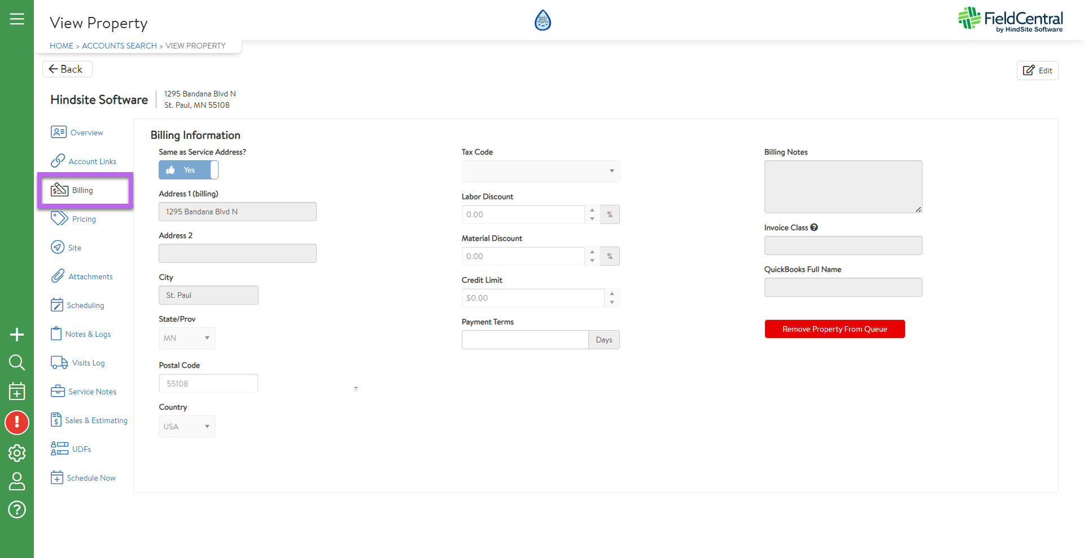Viewport: 1084px width, 558px height.
Task: Open the help question mark icon
Action: pyautogui.click(x=17, y=509)
